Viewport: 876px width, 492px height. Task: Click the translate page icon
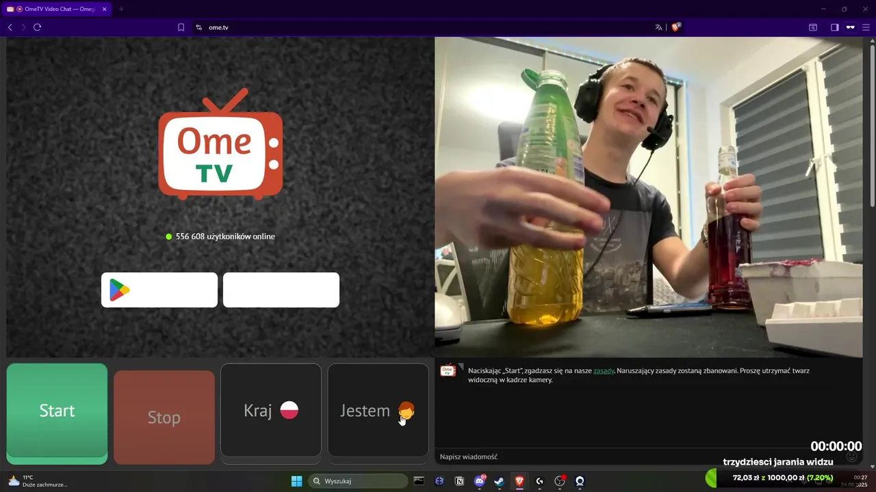[658, 27]
